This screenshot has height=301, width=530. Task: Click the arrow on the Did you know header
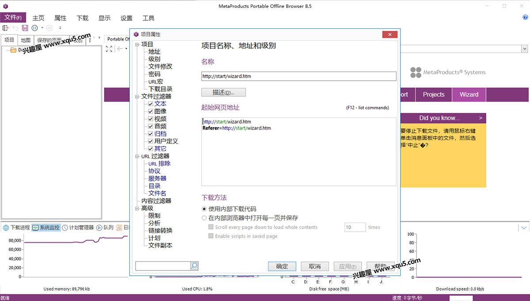coord(481,118)
